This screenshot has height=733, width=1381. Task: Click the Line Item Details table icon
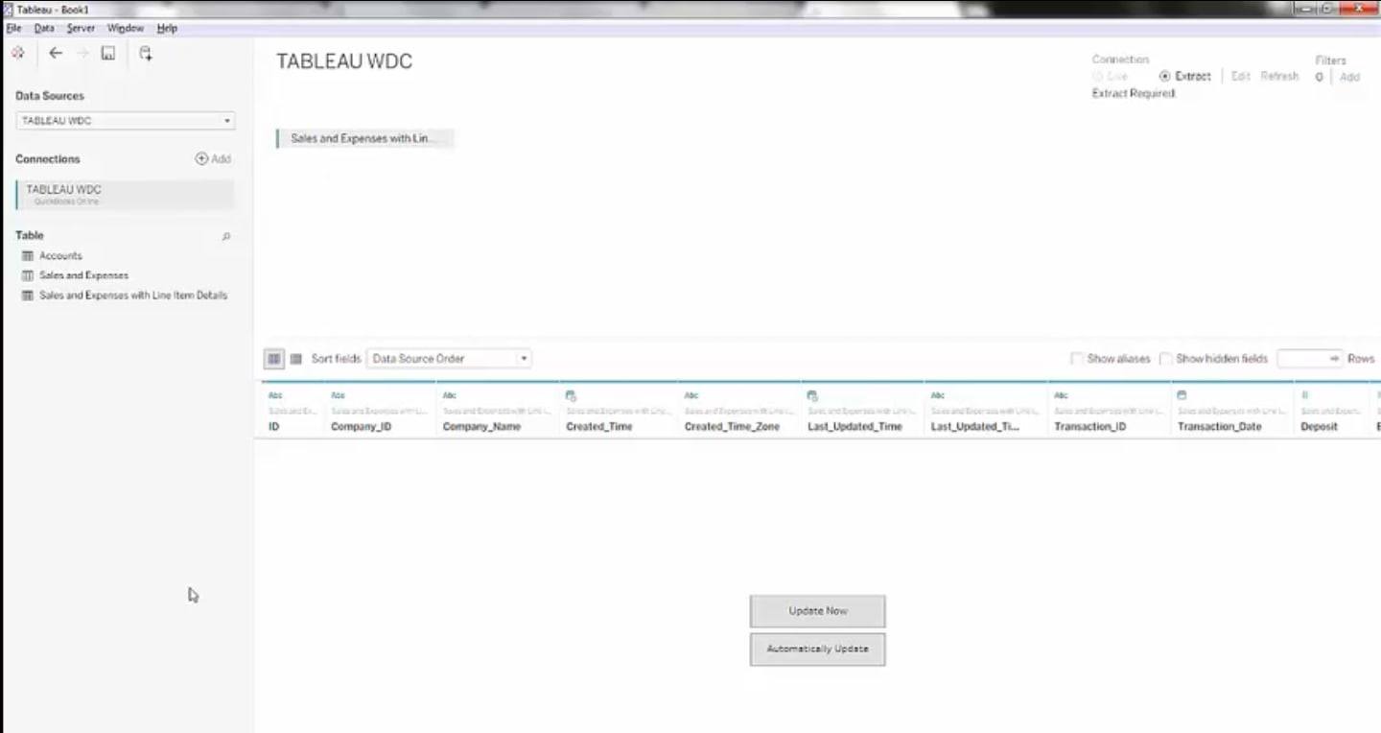click(x=28, y=296)
